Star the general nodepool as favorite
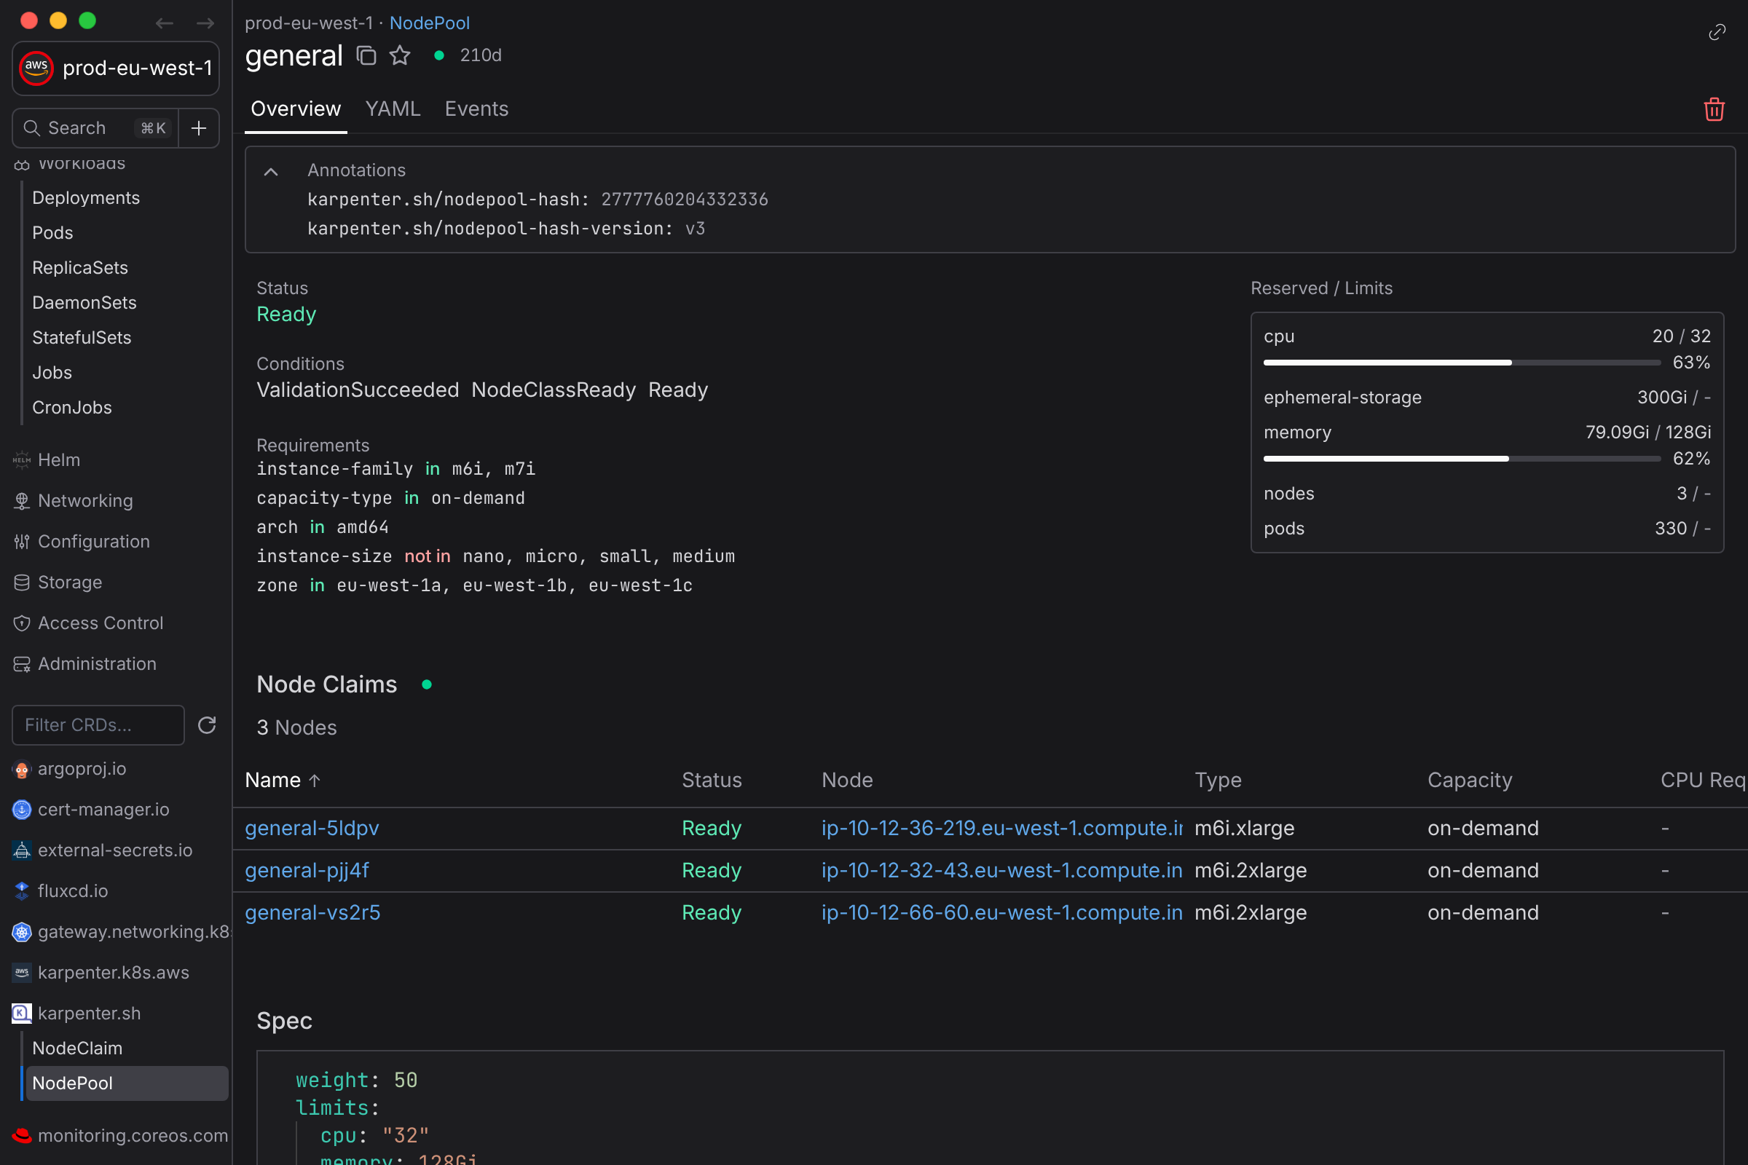The image size is (1748, 1165). (x=400, y=56)
